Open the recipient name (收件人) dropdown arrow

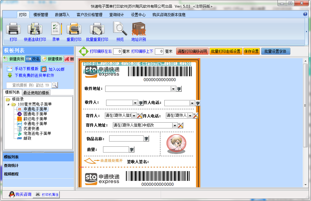135,103
